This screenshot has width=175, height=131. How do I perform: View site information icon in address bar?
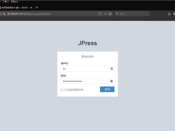point(1,14)
